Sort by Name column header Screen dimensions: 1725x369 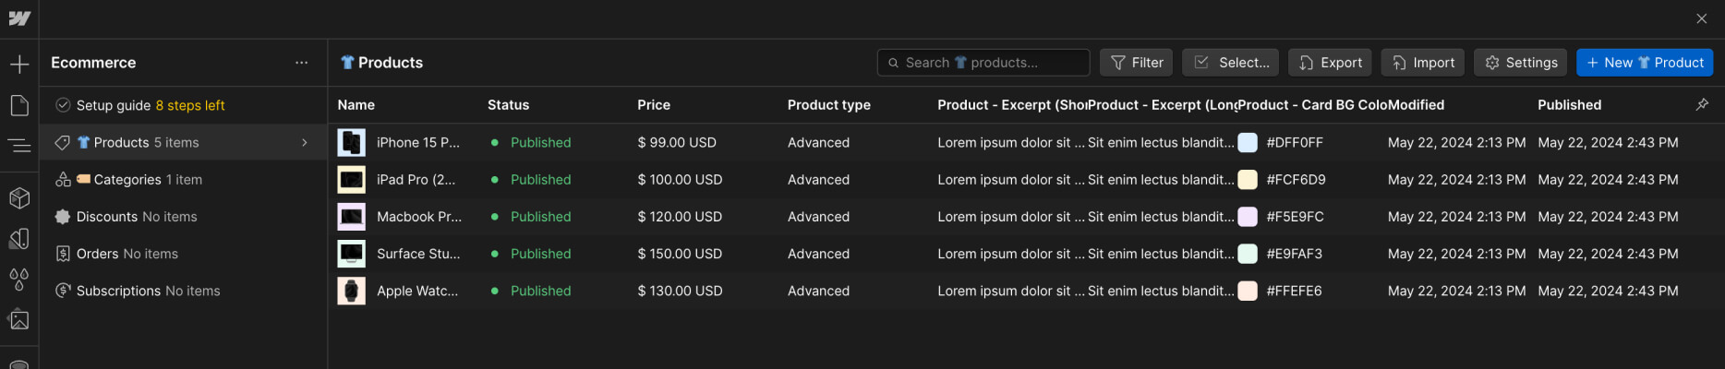click(356, 105)
